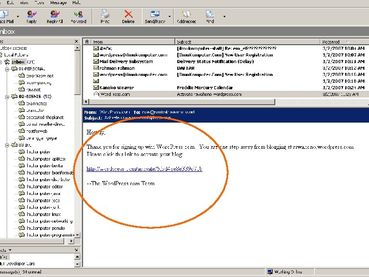Viewport: 369px width, 277px height.
Task: Select the rsw.net folder
Action: click(33, 89)
